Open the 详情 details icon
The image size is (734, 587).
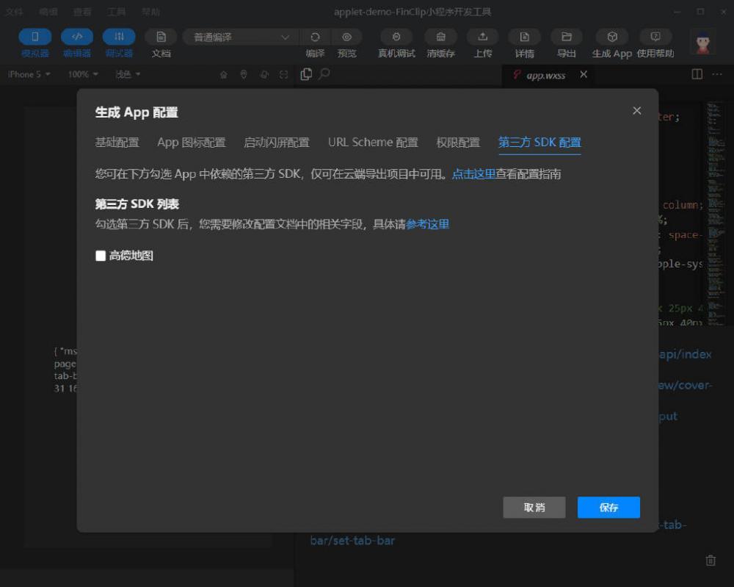pos(524,37)
